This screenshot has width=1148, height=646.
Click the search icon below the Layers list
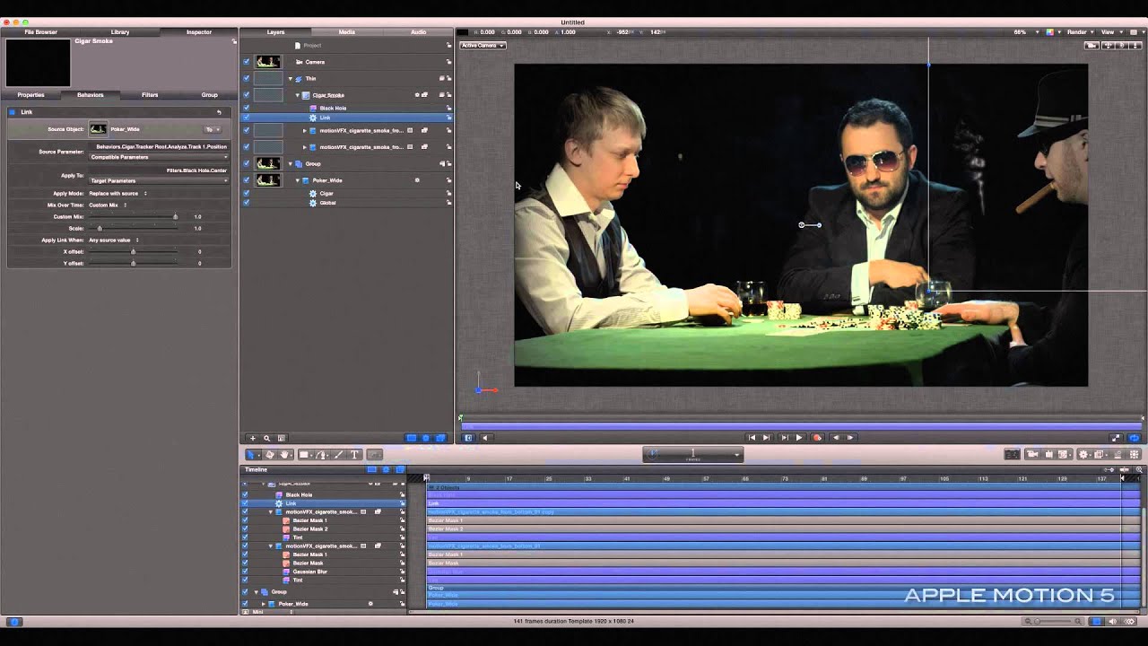[266, 438]
